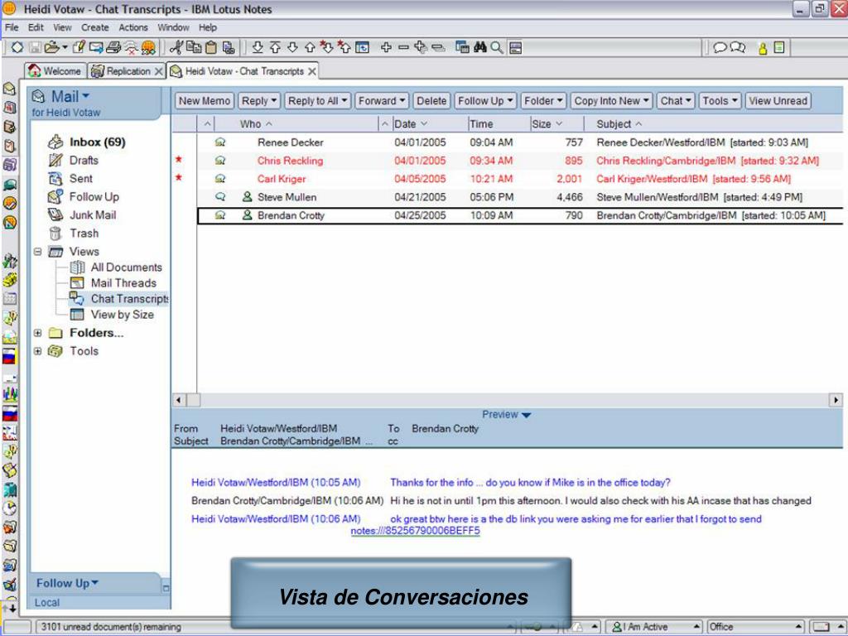848x636 pixels.
Task: Click the yellow person icon in toolbar
Action: pyautogui.click(x=763, y=48)
